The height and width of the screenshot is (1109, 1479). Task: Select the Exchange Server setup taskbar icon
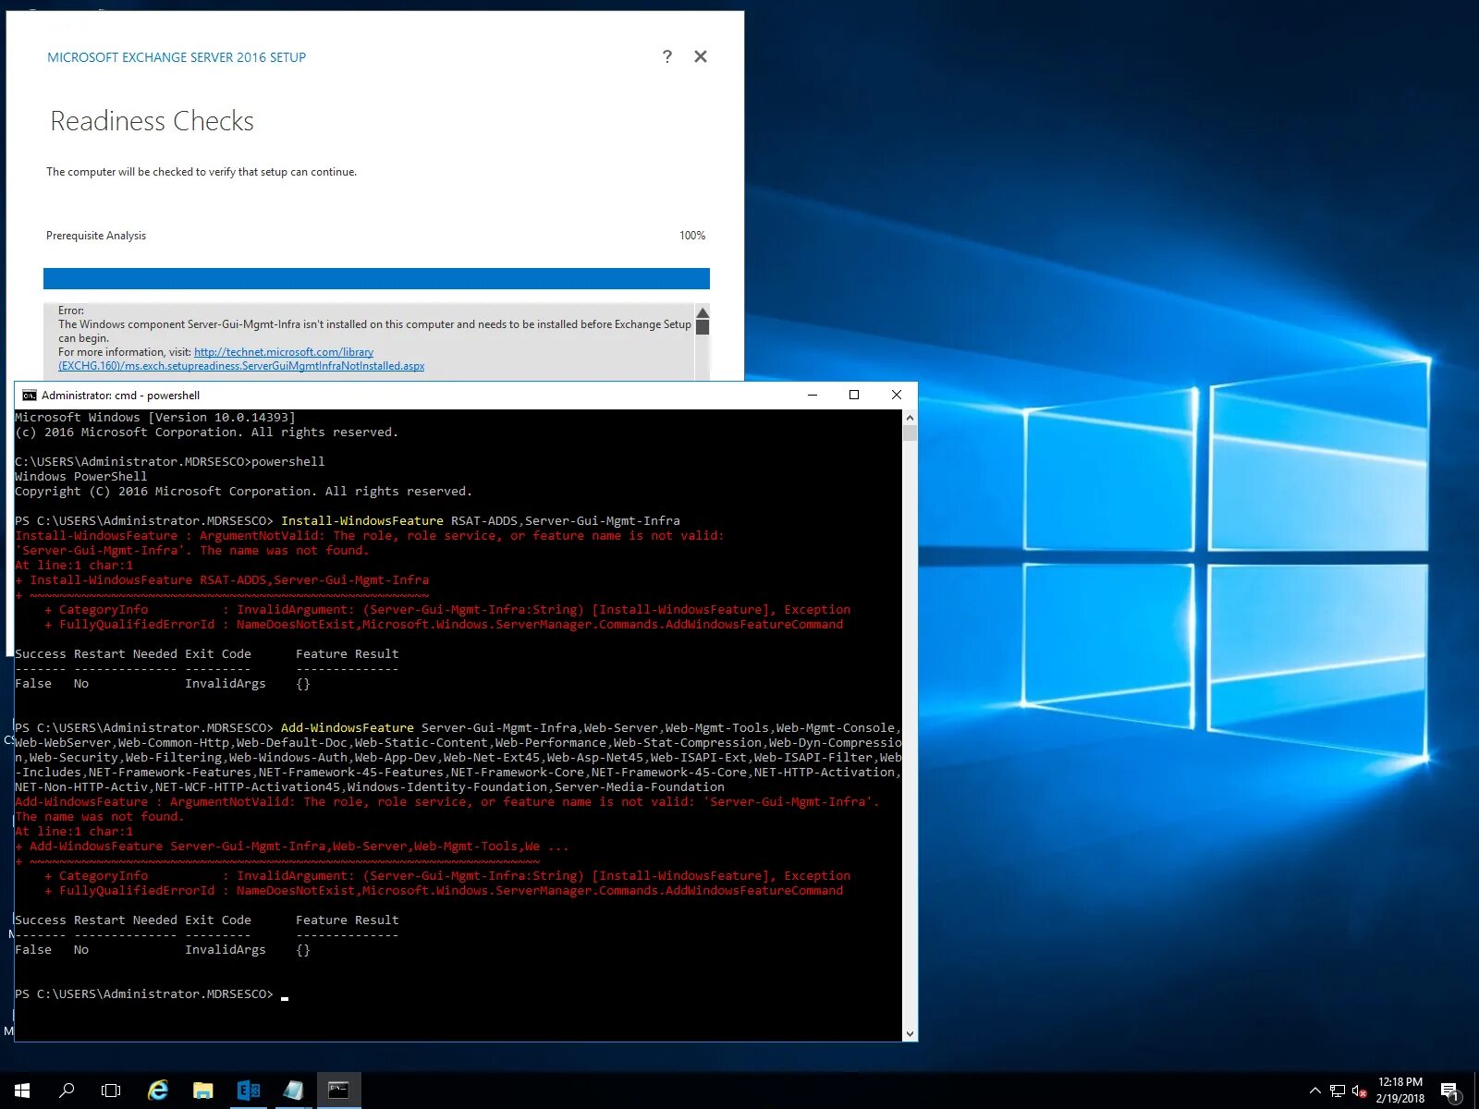(x=249, y=1091)
